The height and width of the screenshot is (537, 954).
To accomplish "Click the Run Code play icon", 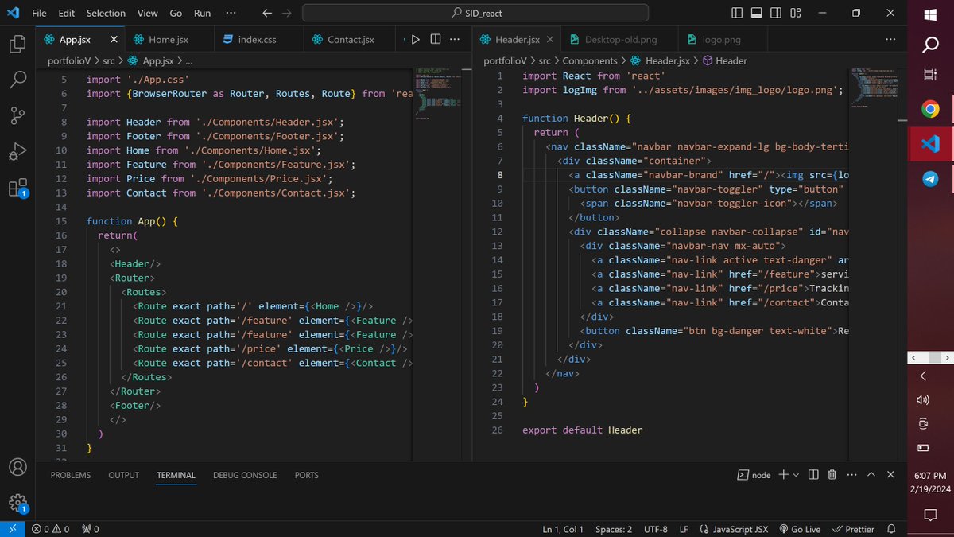I will coord(415,39).
